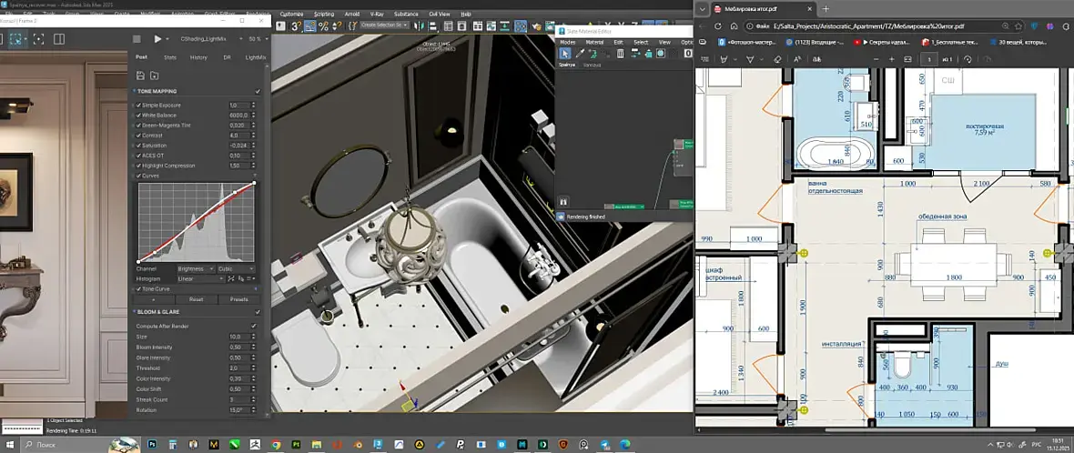
Task: Toggle the Simple Exposure checkbox
Action: click(137, 106)
